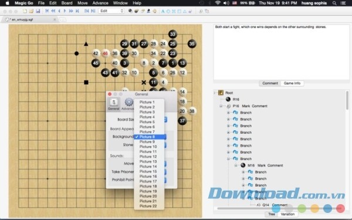
Task: Open the File menu
Action: tap(41, 3)
